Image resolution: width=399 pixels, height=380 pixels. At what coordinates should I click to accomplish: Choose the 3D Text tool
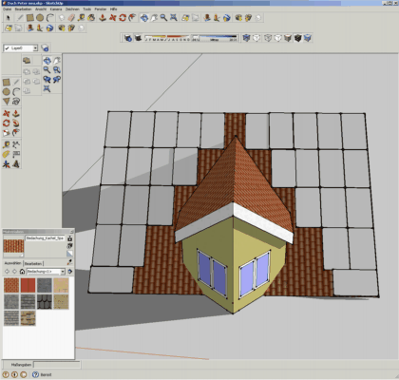pyautogui.click(x=16, y=164)
